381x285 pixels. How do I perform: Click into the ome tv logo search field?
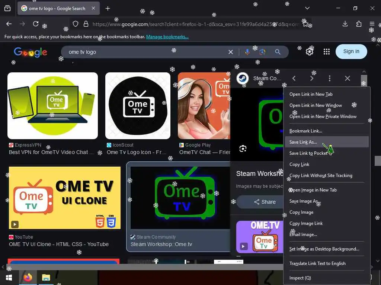(146, 52)
